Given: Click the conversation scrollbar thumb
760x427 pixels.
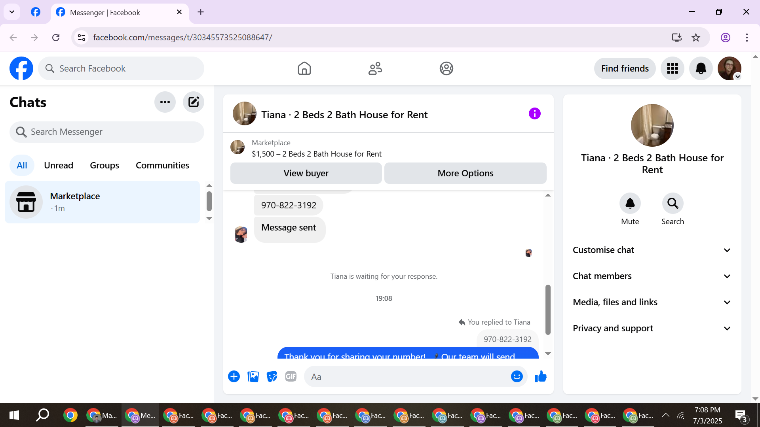Looking at the screenshot, I should 548,310.
